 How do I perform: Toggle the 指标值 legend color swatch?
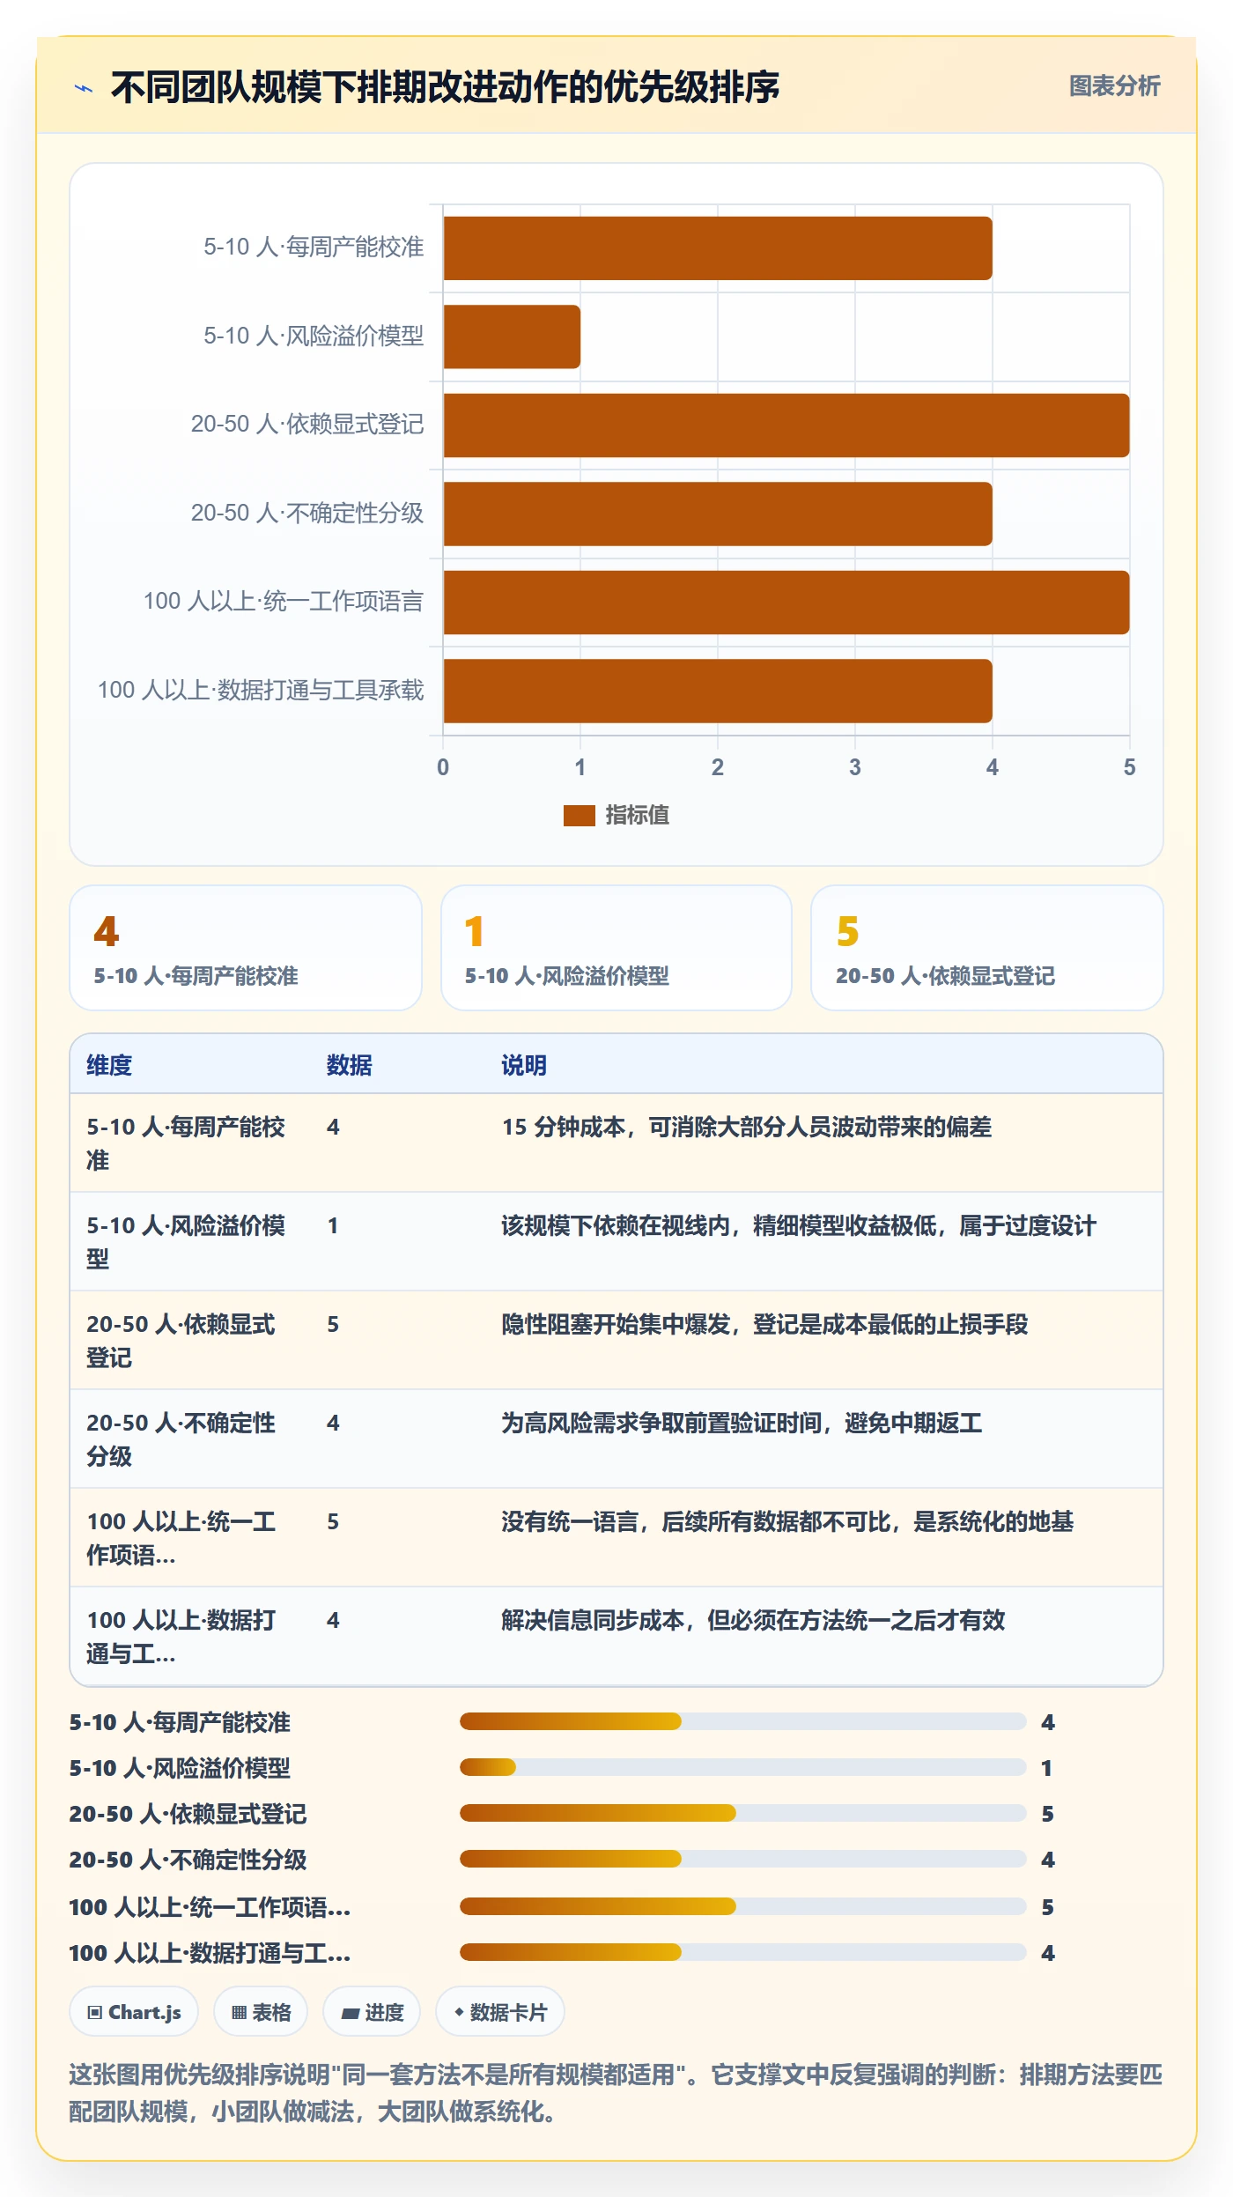click(580, 816)
